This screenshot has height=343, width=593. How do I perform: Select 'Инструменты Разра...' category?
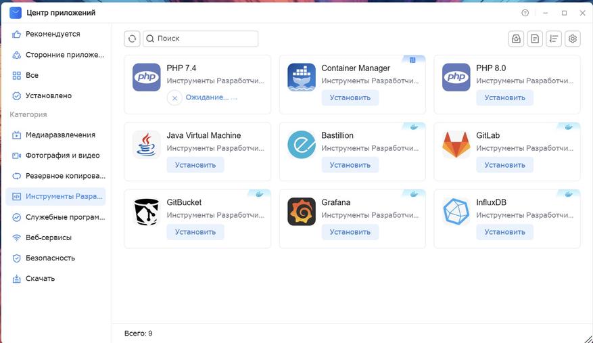(55, 196)
